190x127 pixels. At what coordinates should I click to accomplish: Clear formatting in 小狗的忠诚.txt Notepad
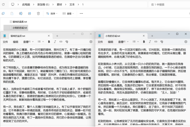[x=162, y=42]
